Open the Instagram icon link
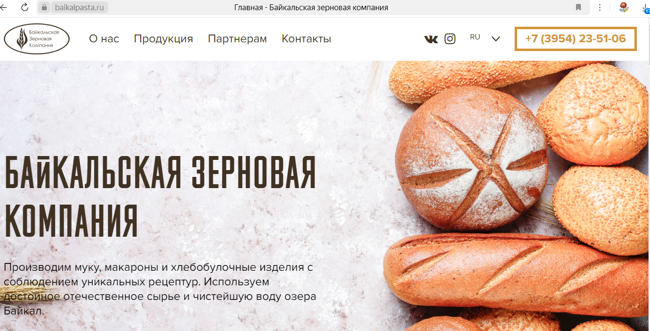Viewport: 650px width, 331px height. click(x=450, y=39)
